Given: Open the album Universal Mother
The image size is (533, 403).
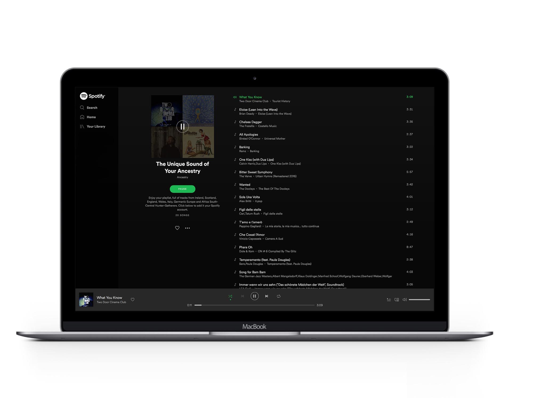Looking at the screenshot, I should pos(275,139).
